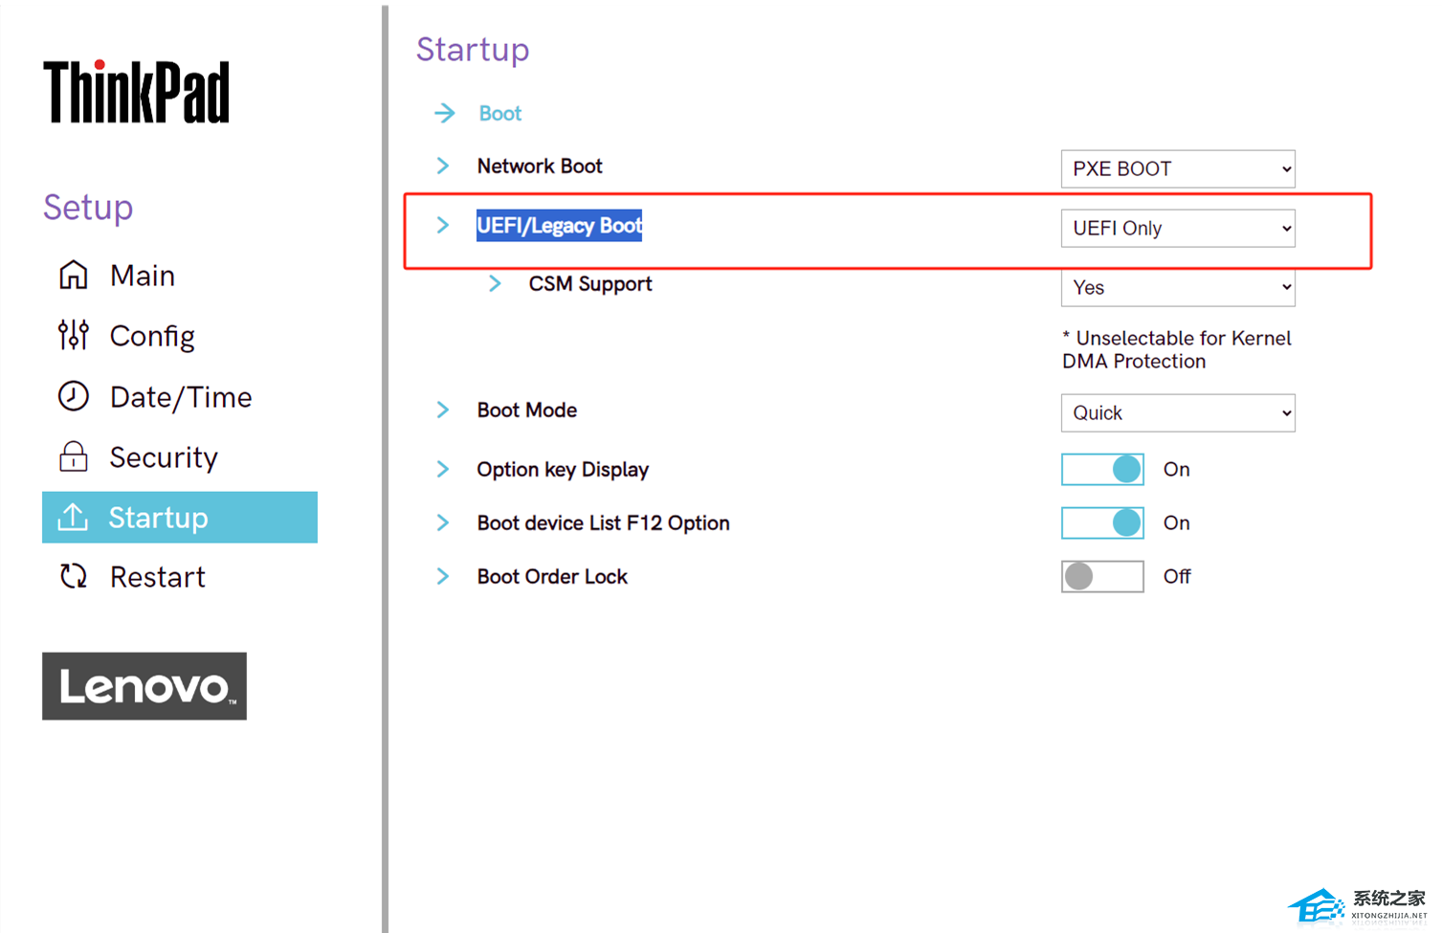Open the CSM Support Yes dropdown
Viewport: 1442px width, 933px height.
click(x=1178, y=288)
